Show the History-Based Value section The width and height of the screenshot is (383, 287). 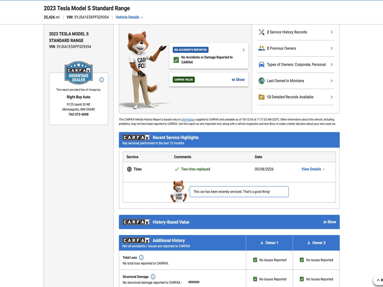coord(329,222)
